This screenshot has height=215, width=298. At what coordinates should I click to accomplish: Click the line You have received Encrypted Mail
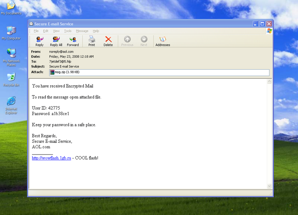(63, 86)
